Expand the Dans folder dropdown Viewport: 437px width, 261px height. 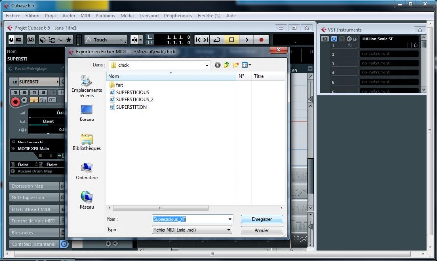click(207, 65)
